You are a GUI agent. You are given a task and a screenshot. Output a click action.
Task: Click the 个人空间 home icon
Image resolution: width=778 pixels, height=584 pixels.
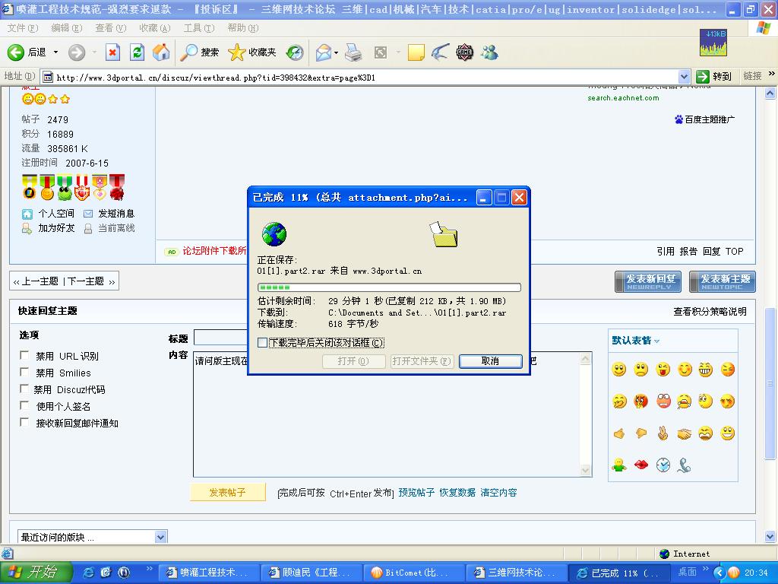coord(27,214)
